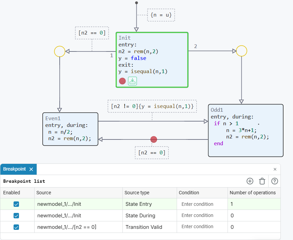Select the left yellow junction circle
This screenshot has width=293, height=240.
tap(60, 51)
